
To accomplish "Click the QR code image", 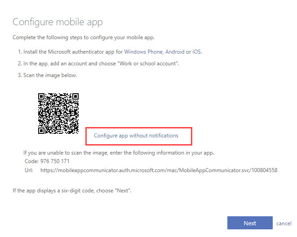I will [58, 114].
